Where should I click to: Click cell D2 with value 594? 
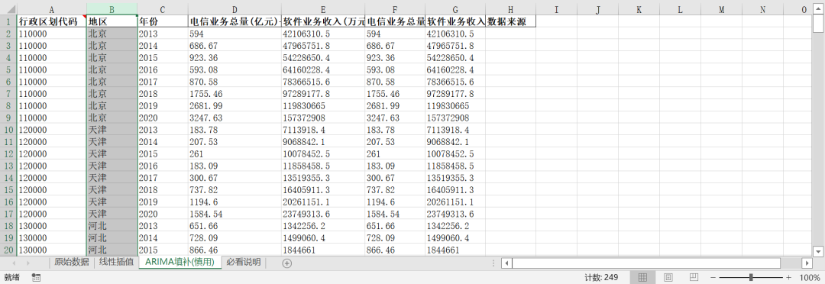click(235, 34)
